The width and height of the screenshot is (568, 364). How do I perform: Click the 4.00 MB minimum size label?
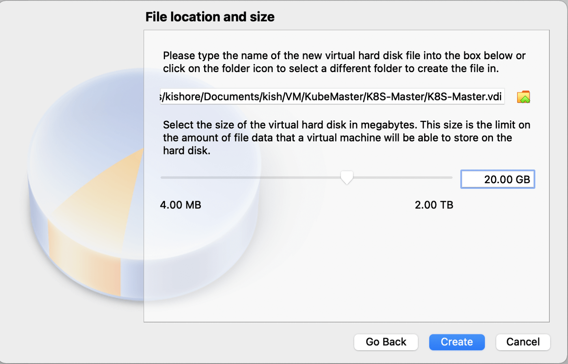181,205
